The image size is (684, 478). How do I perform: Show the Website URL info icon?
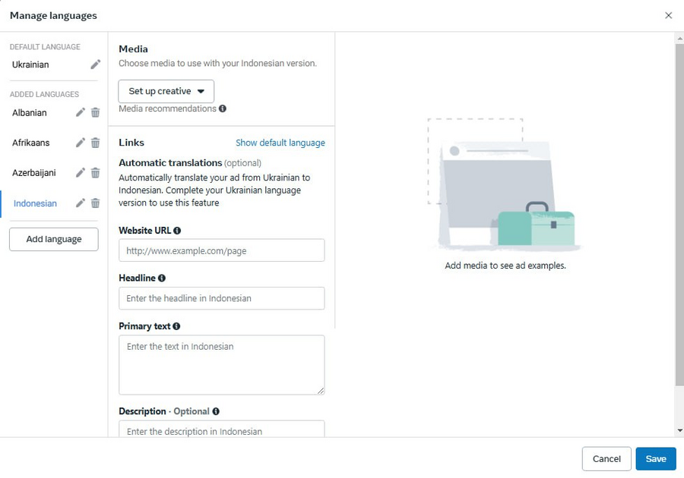click(x=177, y=231)
